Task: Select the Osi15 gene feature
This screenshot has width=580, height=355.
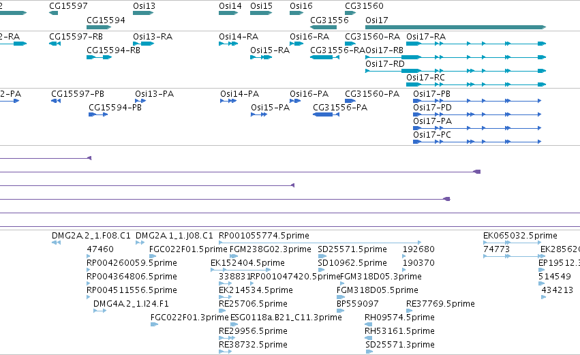Action: [x=261, y=13]
